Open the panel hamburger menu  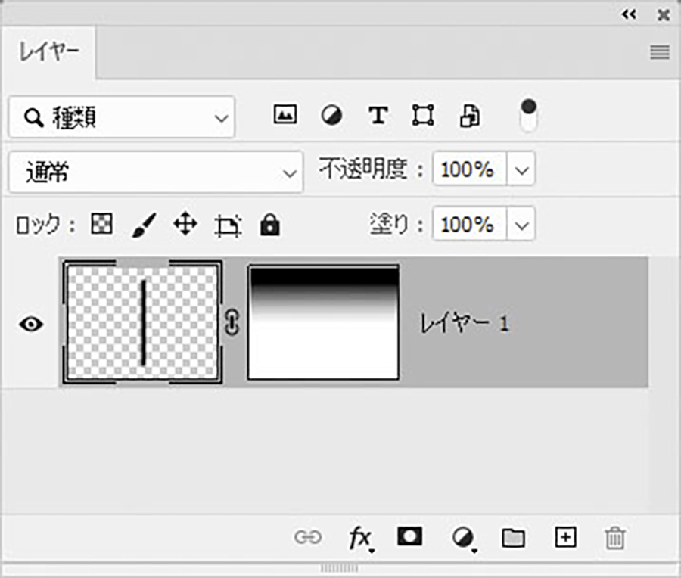click(659, 52)
